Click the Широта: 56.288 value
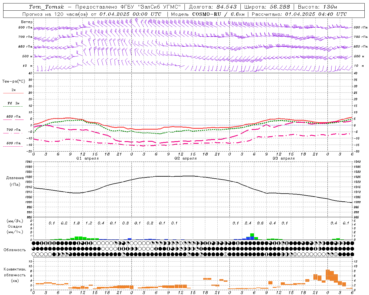This screenshot has height=295, width=369. [267, 7]
